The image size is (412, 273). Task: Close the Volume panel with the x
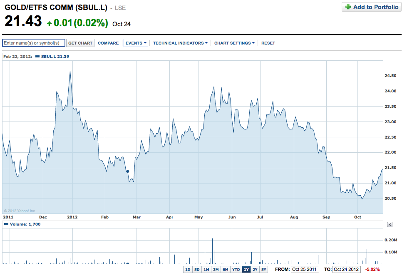coord(390,225)
